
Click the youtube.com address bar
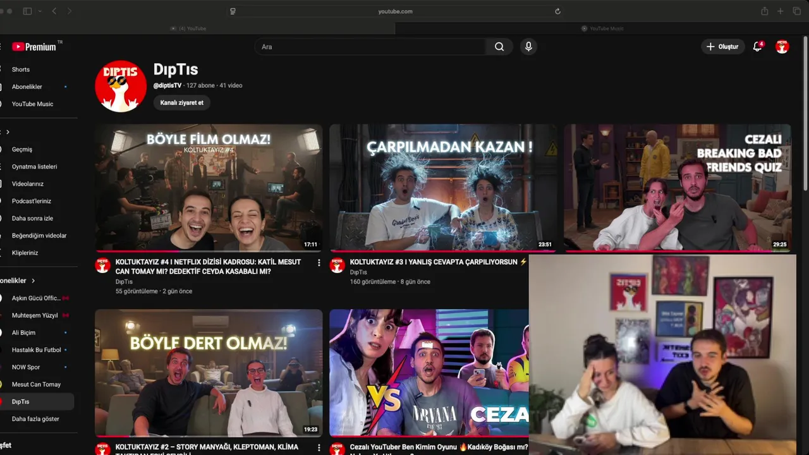point(396,11)
